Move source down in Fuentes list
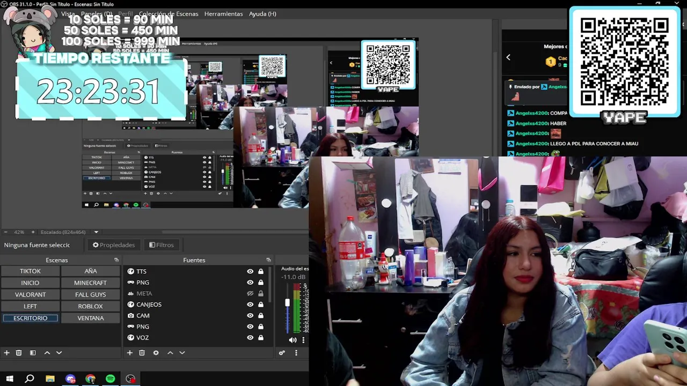The height and width of the screenshot is (386, 687). [182, 353]
